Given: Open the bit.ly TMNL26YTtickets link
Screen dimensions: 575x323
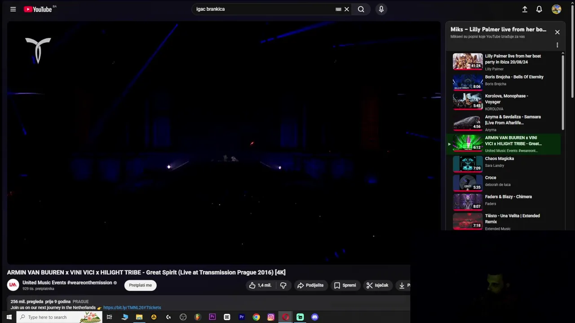Looking at the screenshot, I should [x=132, y=308].
